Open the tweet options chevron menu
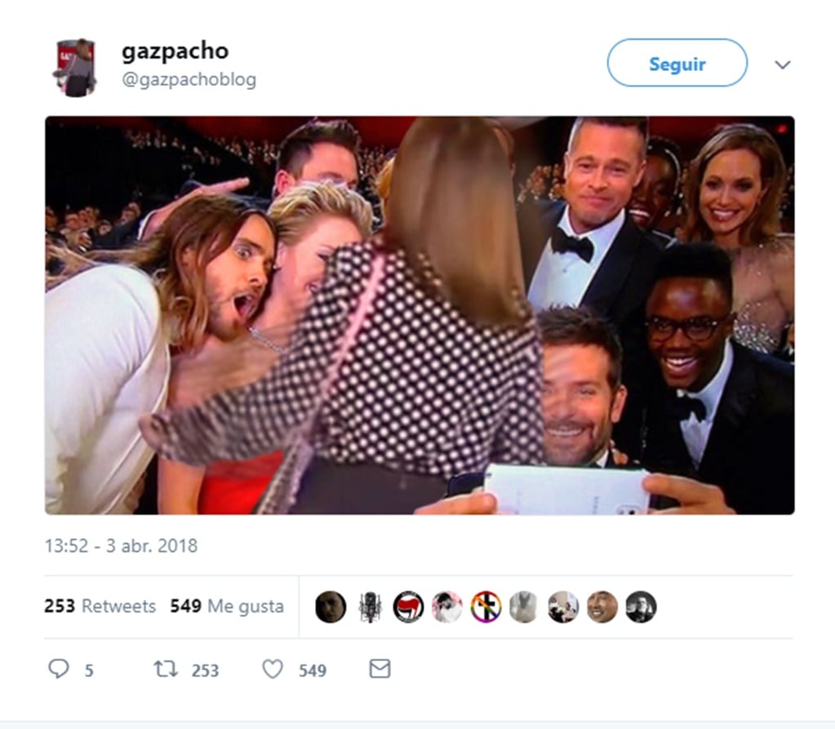 pyautogui.click(x=782, y=64)
